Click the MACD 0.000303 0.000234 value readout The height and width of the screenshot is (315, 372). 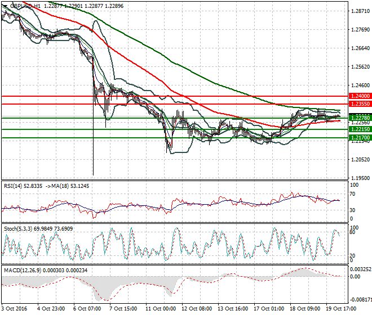coord(65,270)
